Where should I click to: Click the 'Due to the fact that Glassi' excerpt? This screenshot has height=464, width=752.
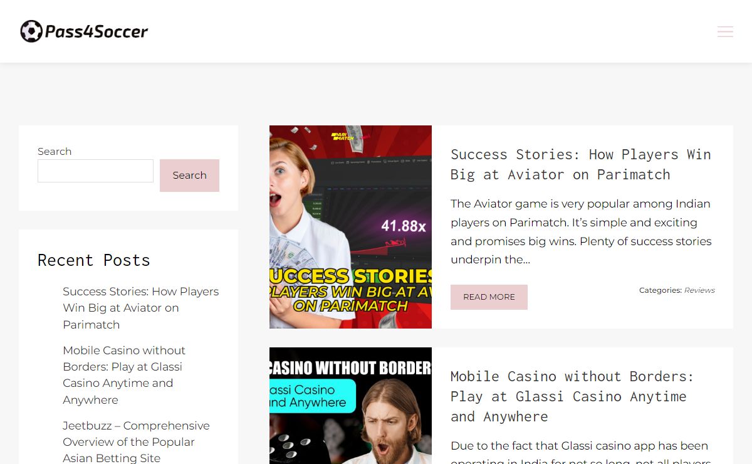point(581,451)
